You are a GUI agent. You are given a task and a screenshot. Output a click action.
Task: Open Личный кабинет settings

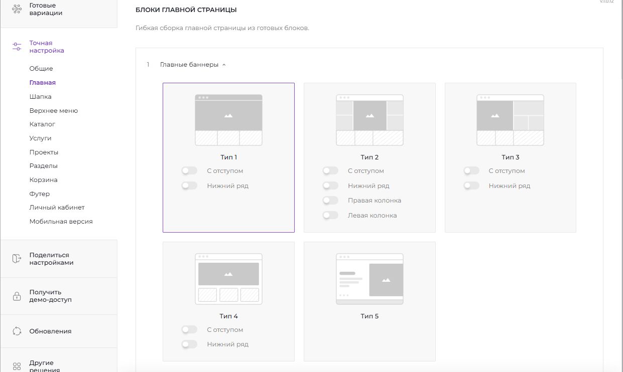pos(57,208)
